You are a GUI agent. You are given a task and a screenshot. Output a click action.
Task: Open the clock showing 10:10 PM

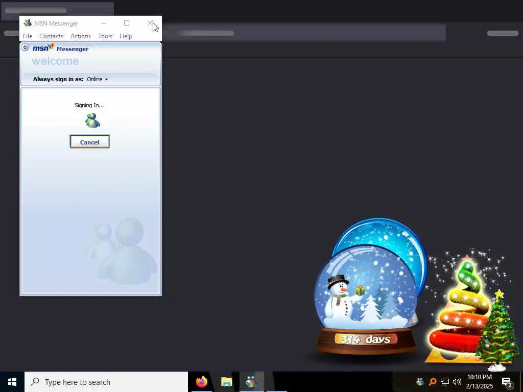point(479,382)
